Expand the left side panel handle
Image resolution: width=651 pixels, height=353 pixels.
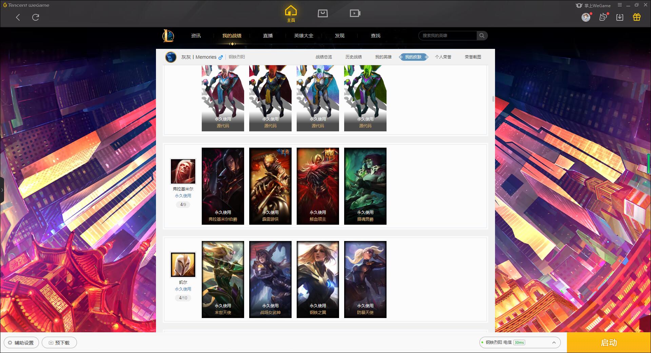[2, 190]
